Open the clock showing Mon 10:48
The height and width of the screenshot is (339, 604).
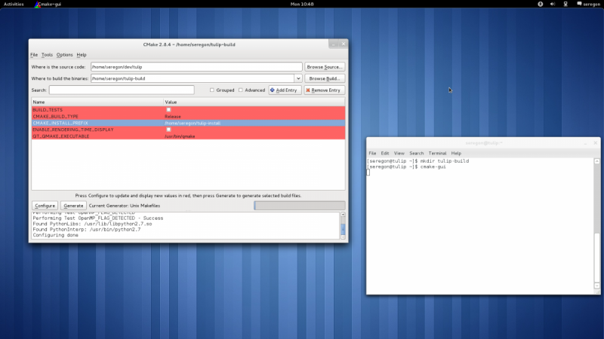point(302,4)
